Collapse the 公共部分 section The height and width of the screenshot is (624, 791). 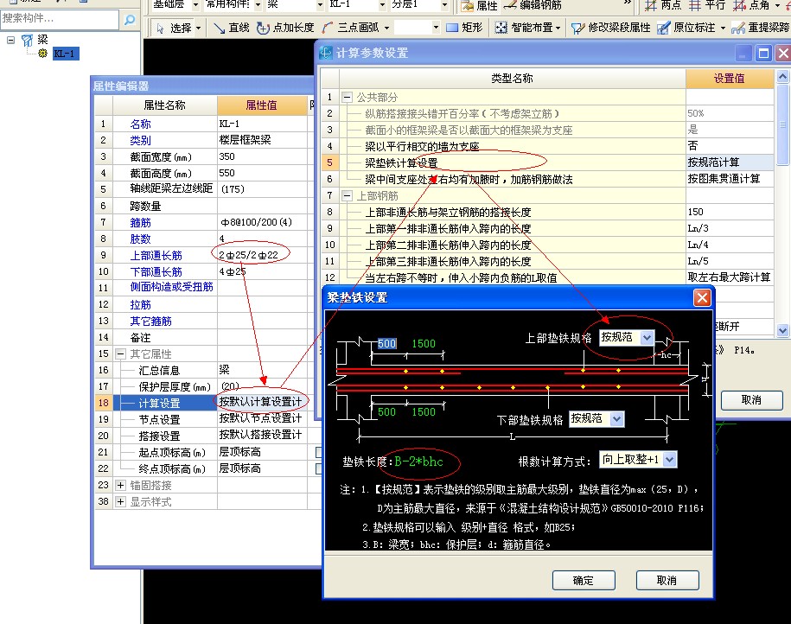point(347,98)
